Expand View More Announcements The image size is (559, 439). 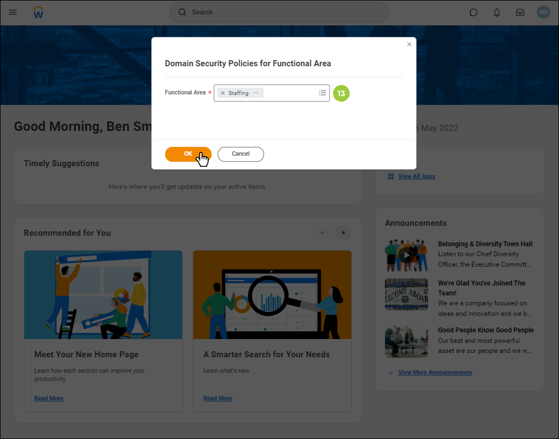435,372
